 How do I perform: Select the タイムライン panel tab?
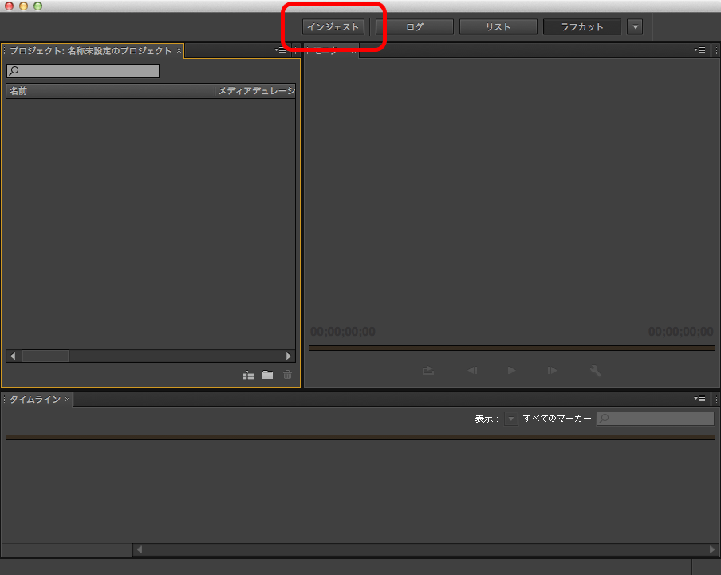[34, 399]
